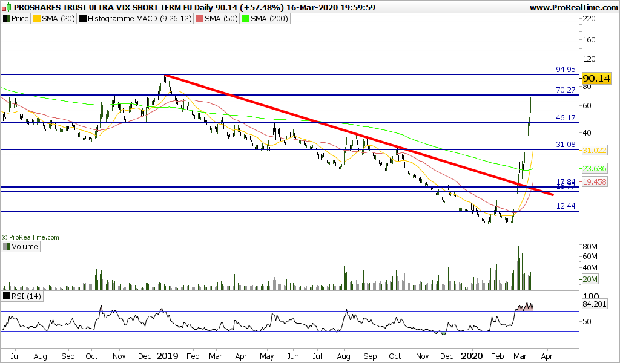
Task: Click the green SMA (200) color swatch
Action: coord(246,19)
